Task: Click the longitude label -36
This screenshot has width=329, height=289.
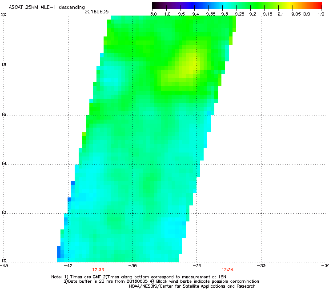Action: [x=197, y=266]
